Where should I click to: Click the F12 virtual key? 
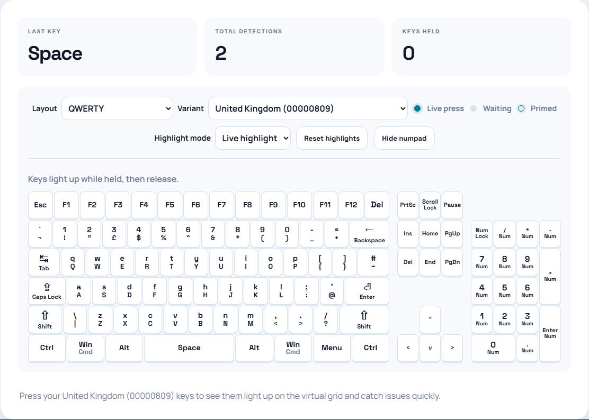[351, 205]
